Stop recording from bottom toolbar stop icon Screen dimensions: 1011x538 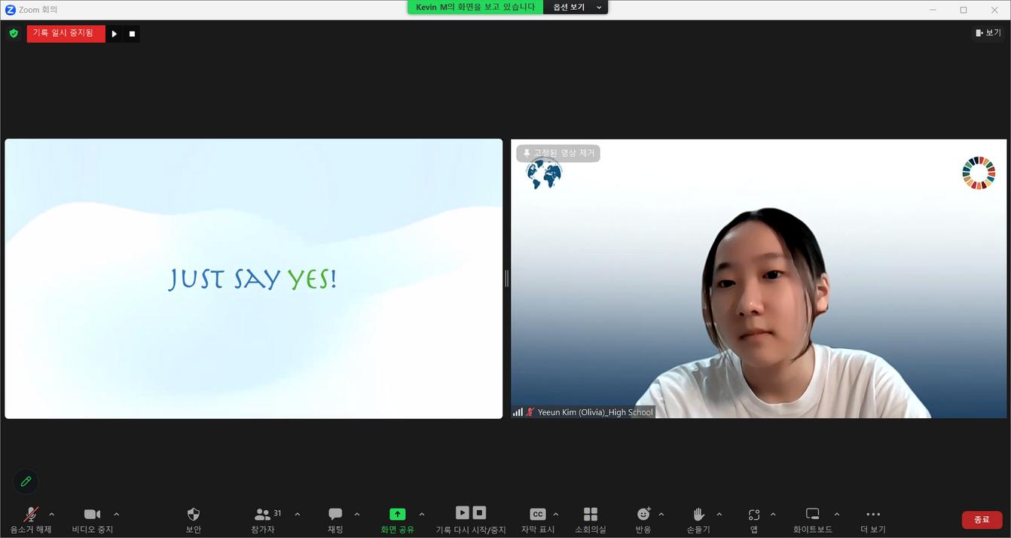coord(480,512)
